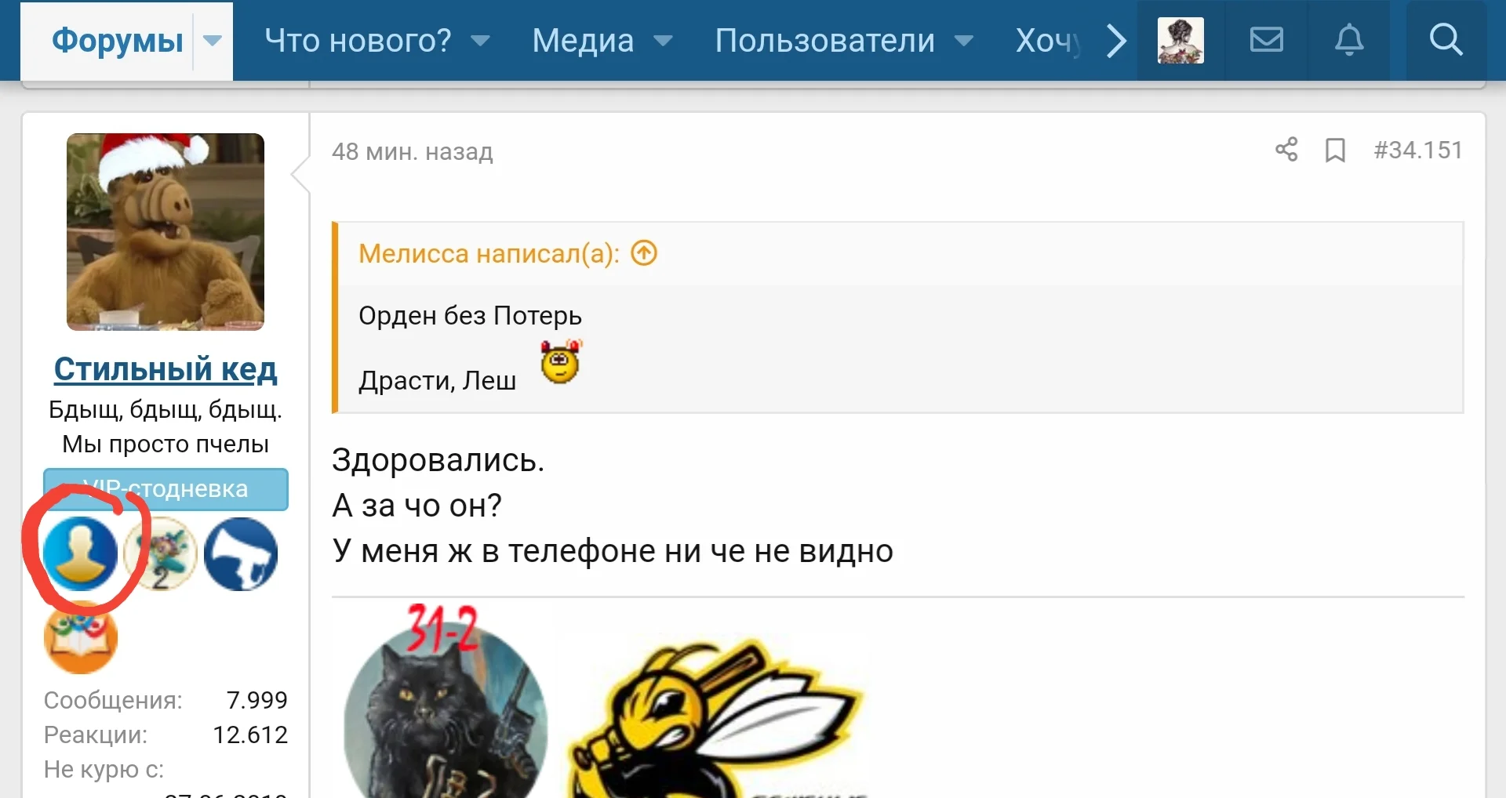This screenshot has height=798, width=1506.
Task: Open the Стильный кед username link
Action: 166,369
